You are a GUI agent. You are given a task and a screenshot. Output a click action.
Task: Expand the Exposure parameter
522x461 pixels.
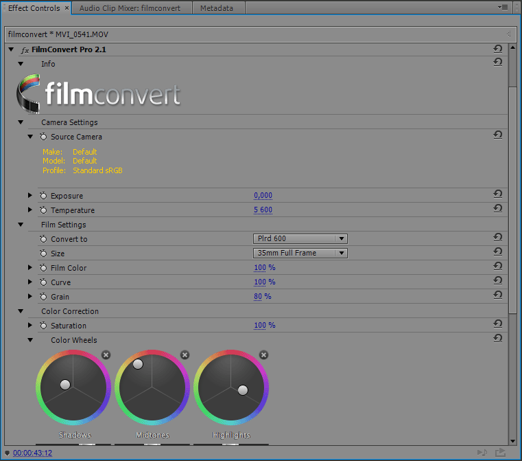click(x=30, y=195)
